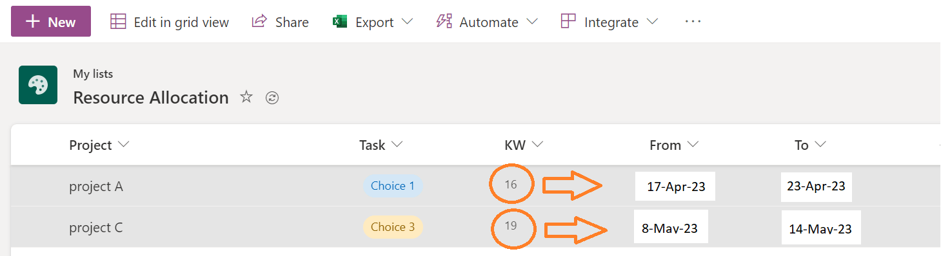Expand the Integrate dropdown chevron

tap(652, 22)
